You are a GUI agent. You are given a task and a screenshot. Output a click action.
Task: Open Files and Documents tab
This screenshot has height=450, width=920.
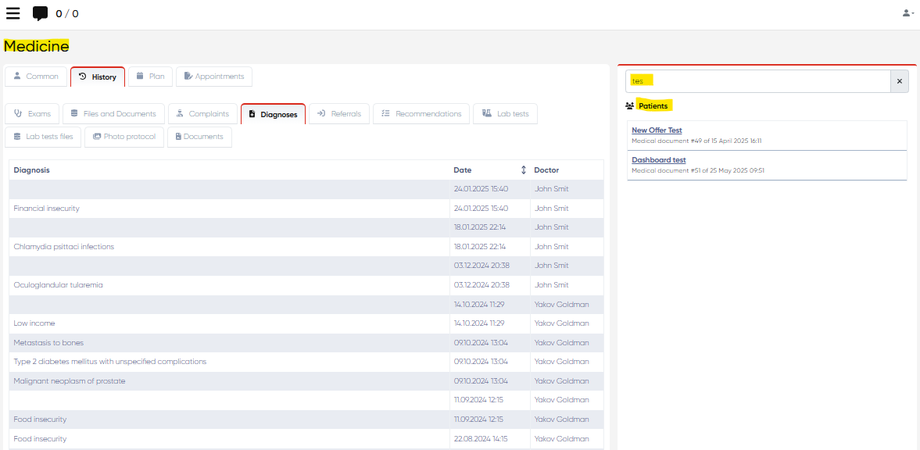pos(113,114)
